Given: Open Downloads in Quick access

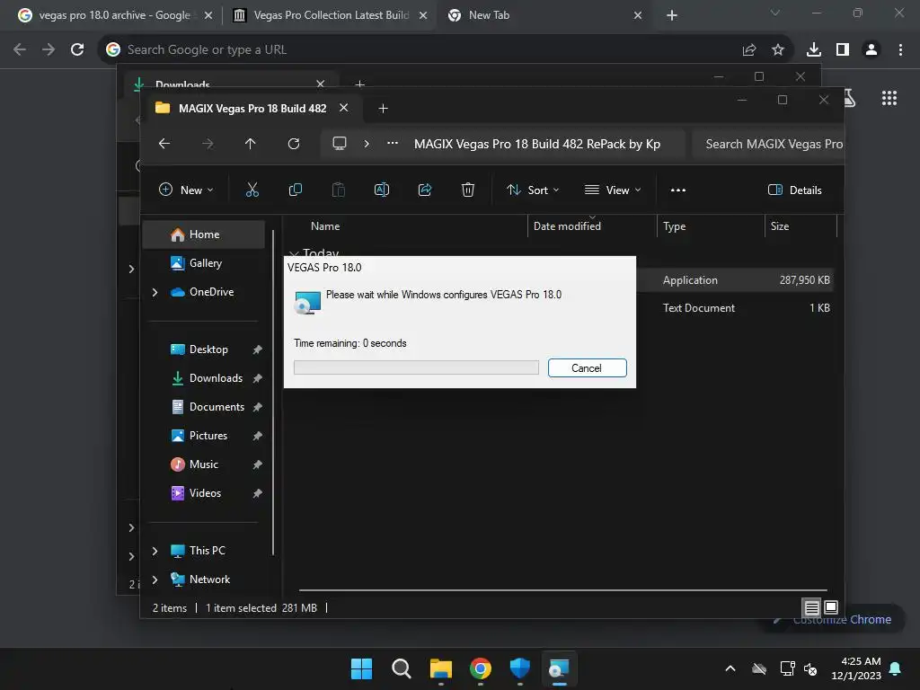Looking at the screenshot, I should [204, 378].
